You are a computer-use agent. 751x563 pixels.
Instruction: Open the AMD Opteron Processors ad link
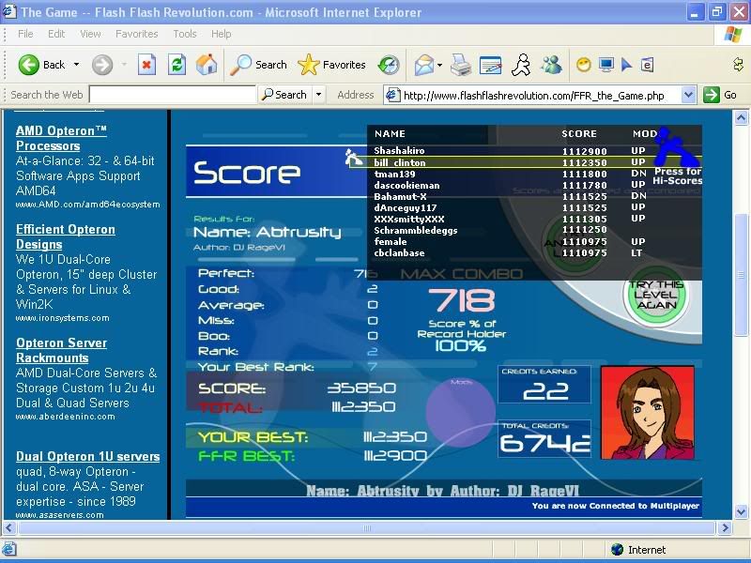click(61, 138)
